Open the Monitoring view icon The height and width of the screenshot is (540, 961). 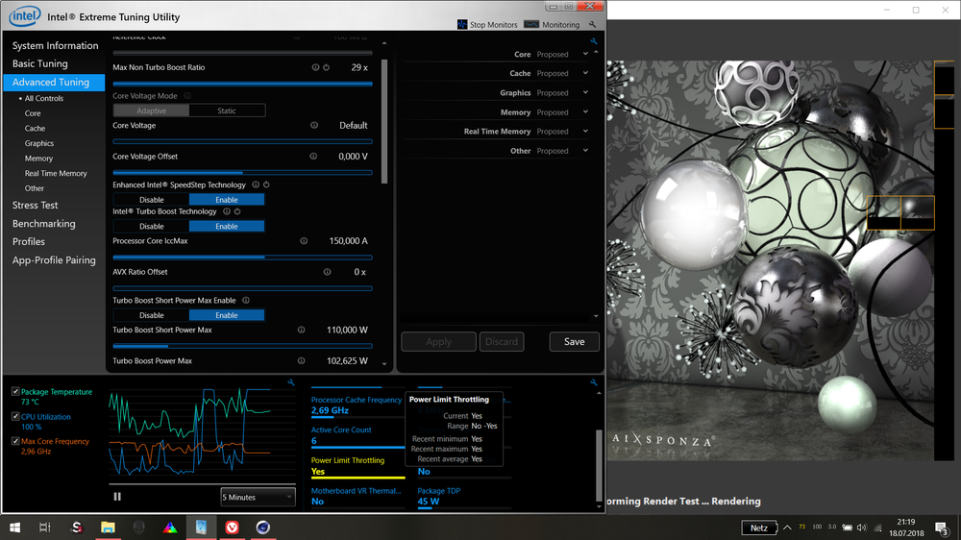531,25
